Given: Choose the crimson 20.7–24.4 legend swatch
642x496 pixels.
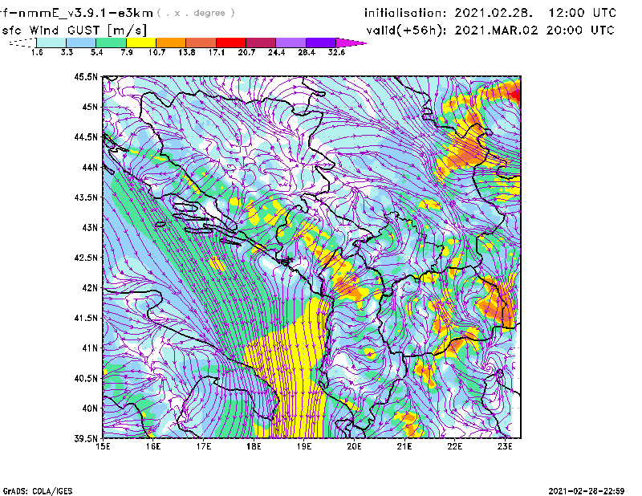Looking at the screenshot, I should (x=261, y=43).
